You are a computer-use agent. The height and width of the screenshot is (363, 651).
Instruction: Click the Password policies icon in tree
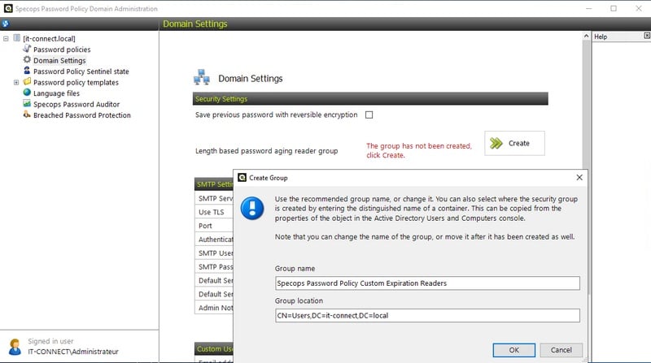pos(27,49)
